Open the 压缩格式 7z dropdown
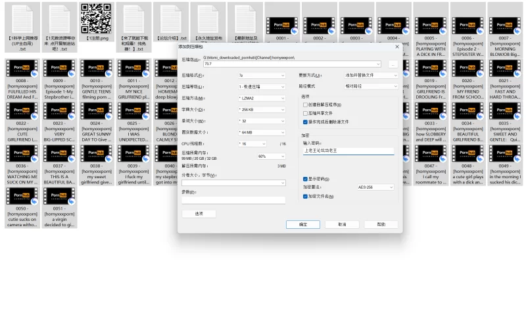526x315 pixels. click(262, 76)
